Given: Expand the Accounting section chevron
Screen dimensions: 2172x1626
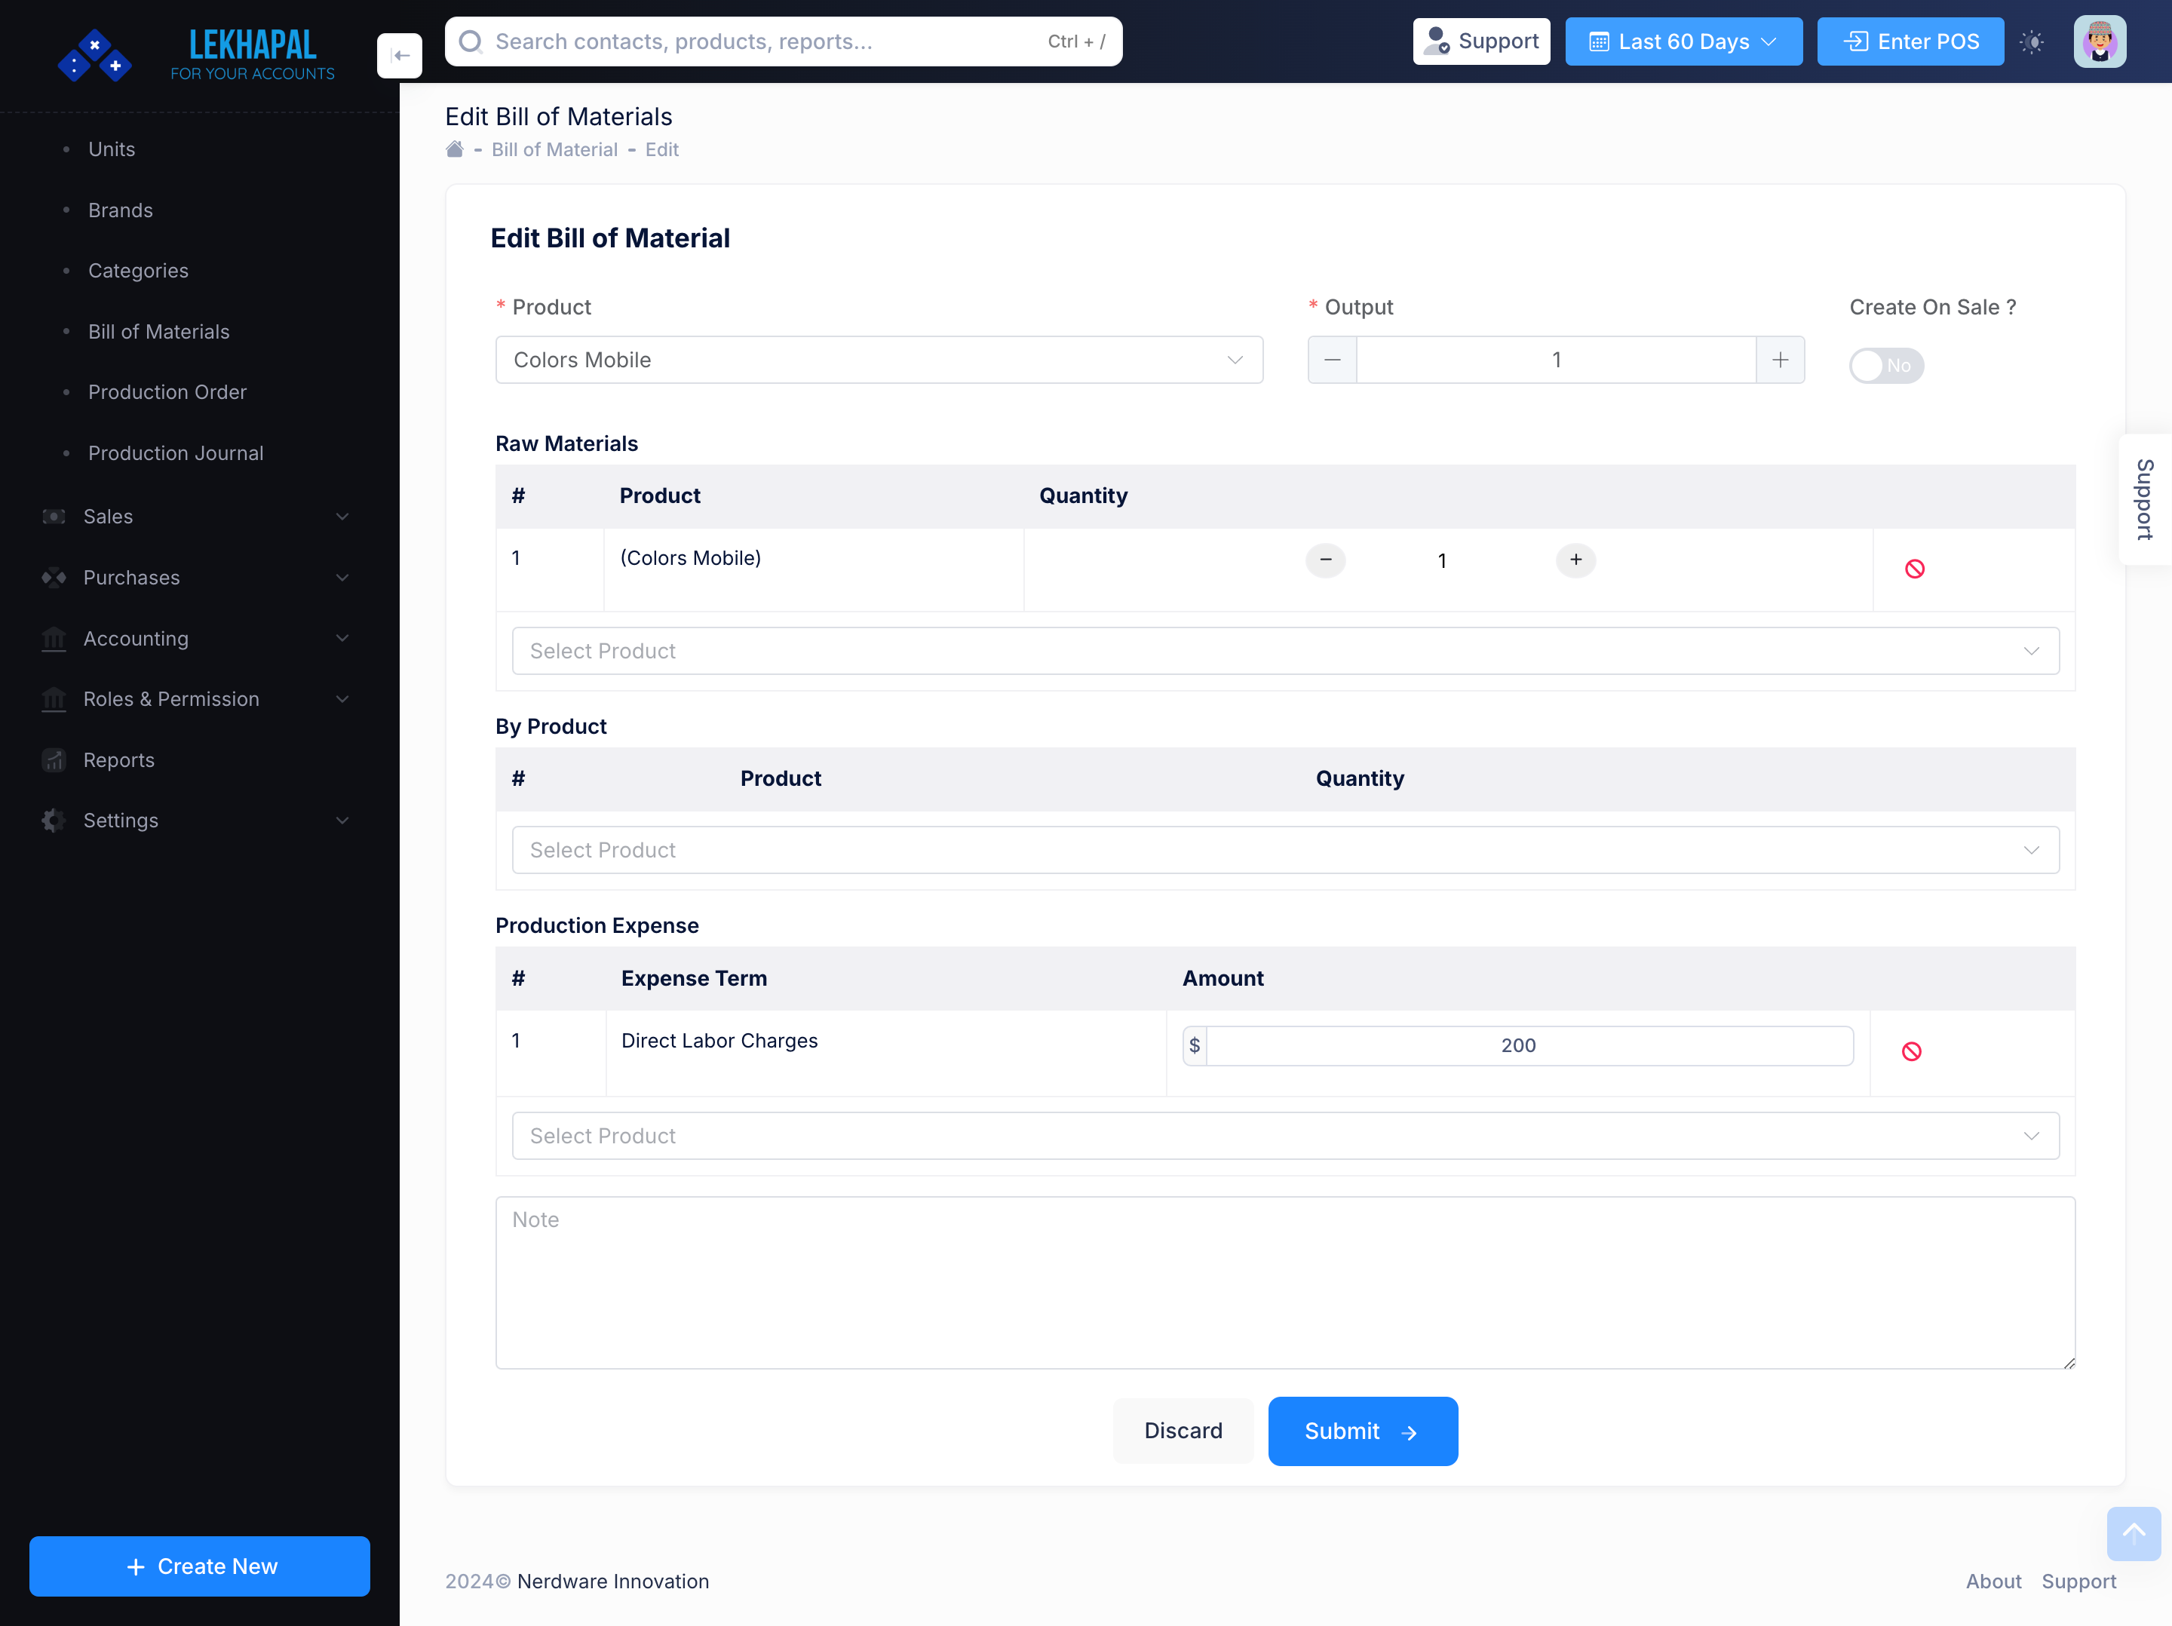Looking at the screenshot, I should coord(341,638).
